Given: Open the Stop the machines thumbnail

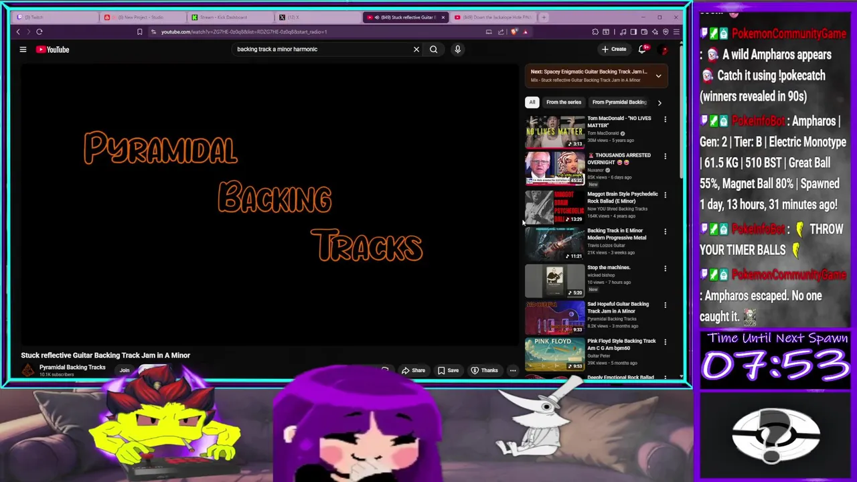Looking at the screenshot, I should tap(555, 280).
